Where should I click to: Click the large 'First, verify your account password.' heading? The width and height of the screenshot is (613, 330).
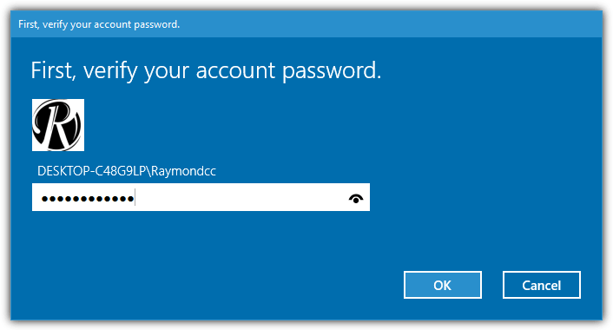coord(206,70)
